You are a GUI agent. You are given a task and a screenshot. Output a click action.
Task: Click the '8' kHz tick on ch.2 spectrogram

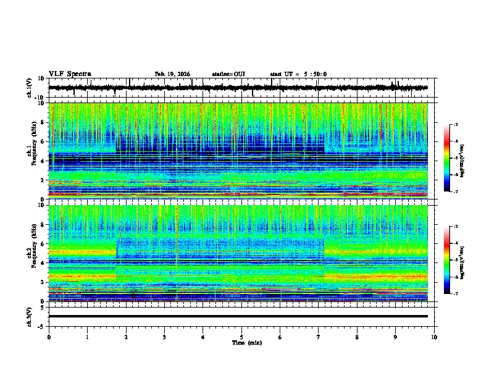click(43, 225)
